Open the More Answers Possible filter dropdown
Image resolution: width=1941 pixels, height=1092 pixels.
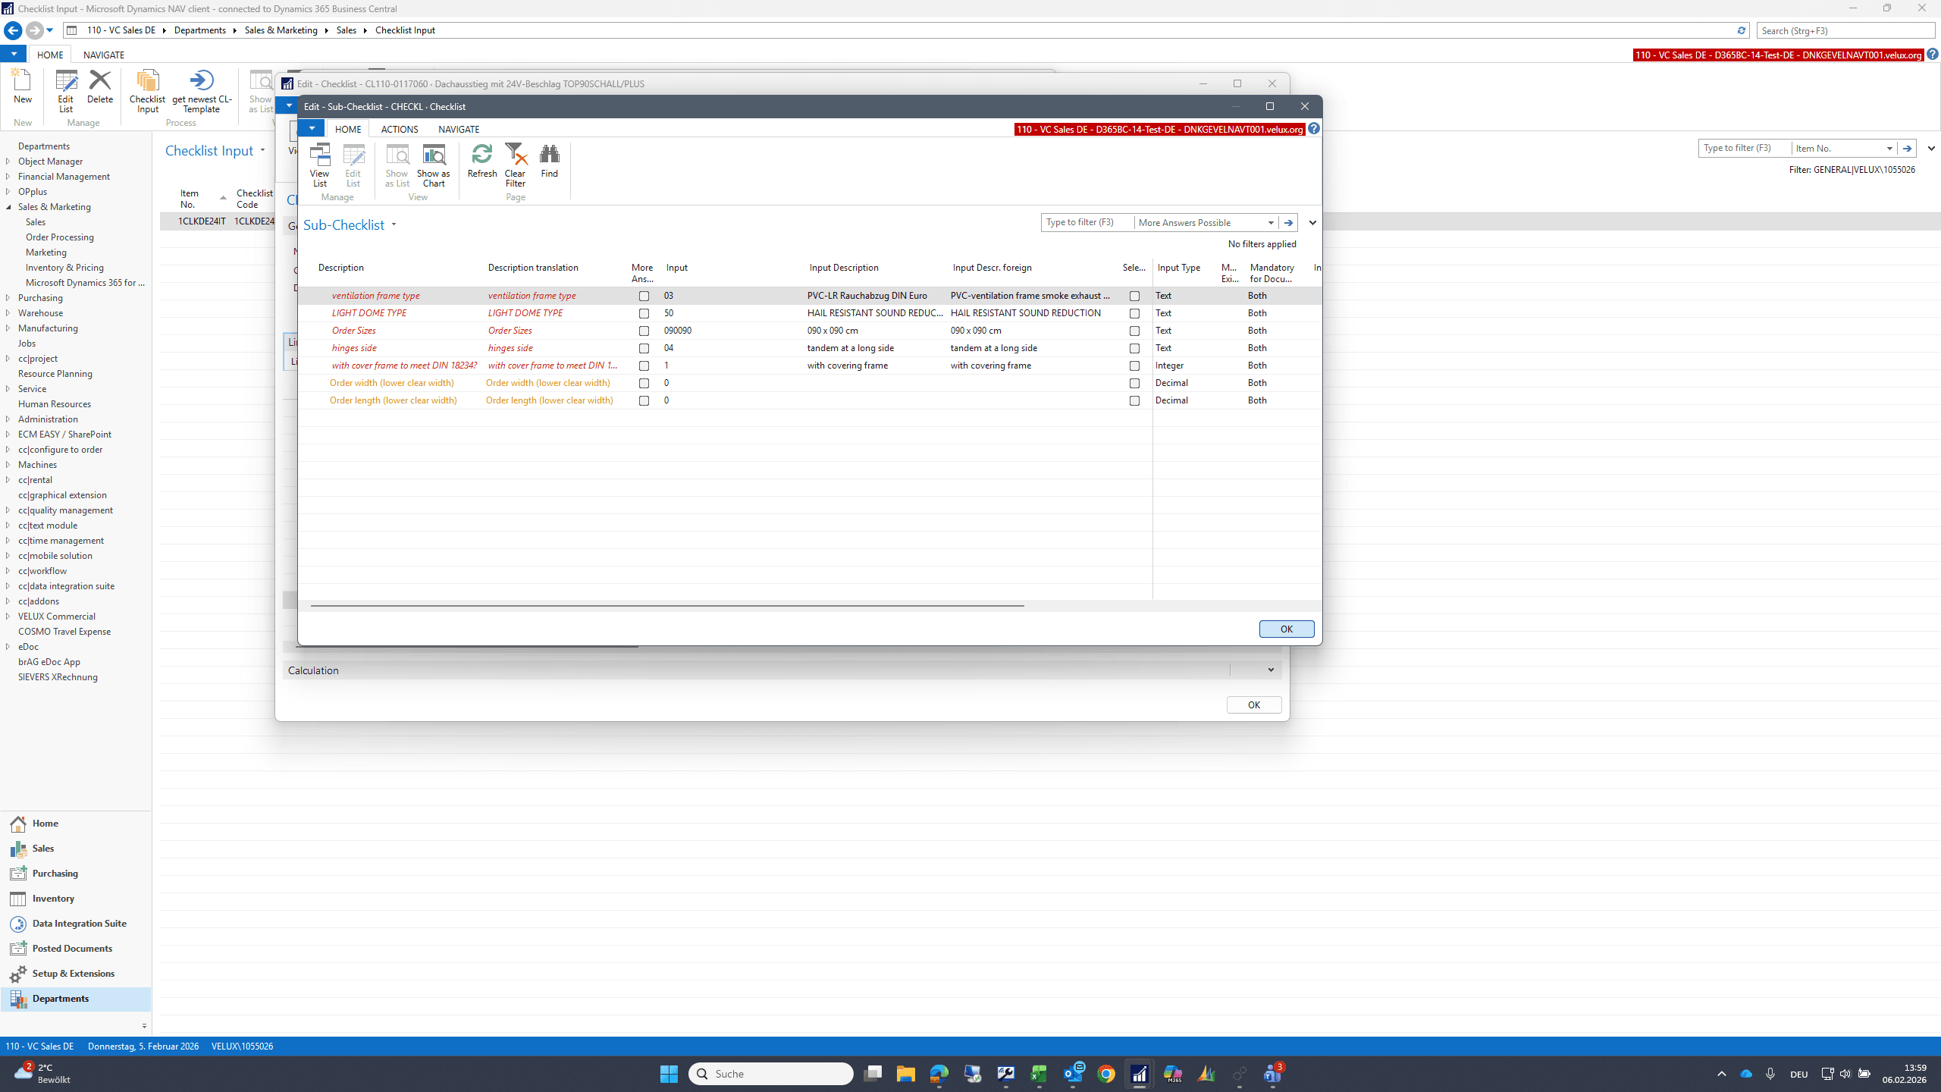[1271, 223]
